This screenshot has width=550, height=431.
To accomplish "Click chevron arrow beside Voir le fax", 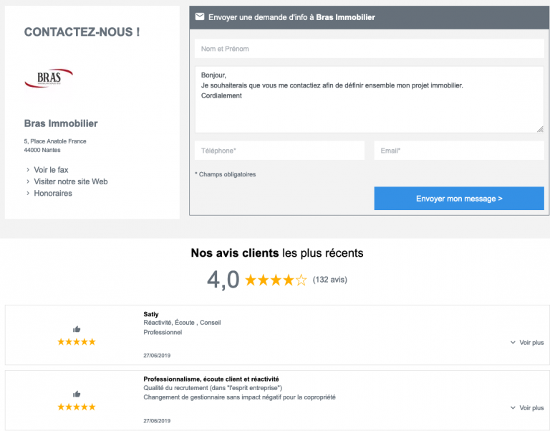I will tap(28, 170).
